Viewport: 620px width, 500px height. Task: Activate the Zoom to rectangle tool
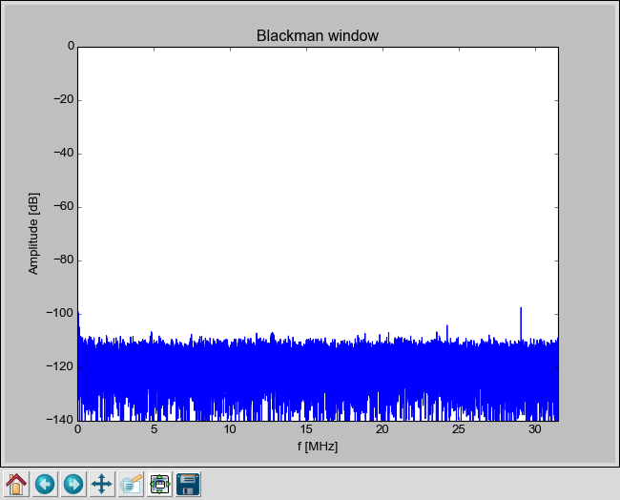pos(131,484)
